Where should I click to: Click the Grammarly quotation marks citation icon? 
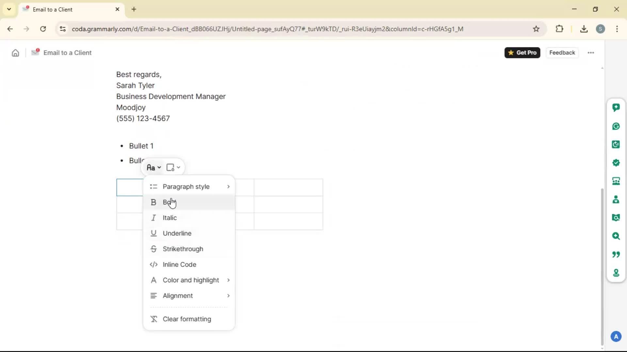(x=616, y=254)
